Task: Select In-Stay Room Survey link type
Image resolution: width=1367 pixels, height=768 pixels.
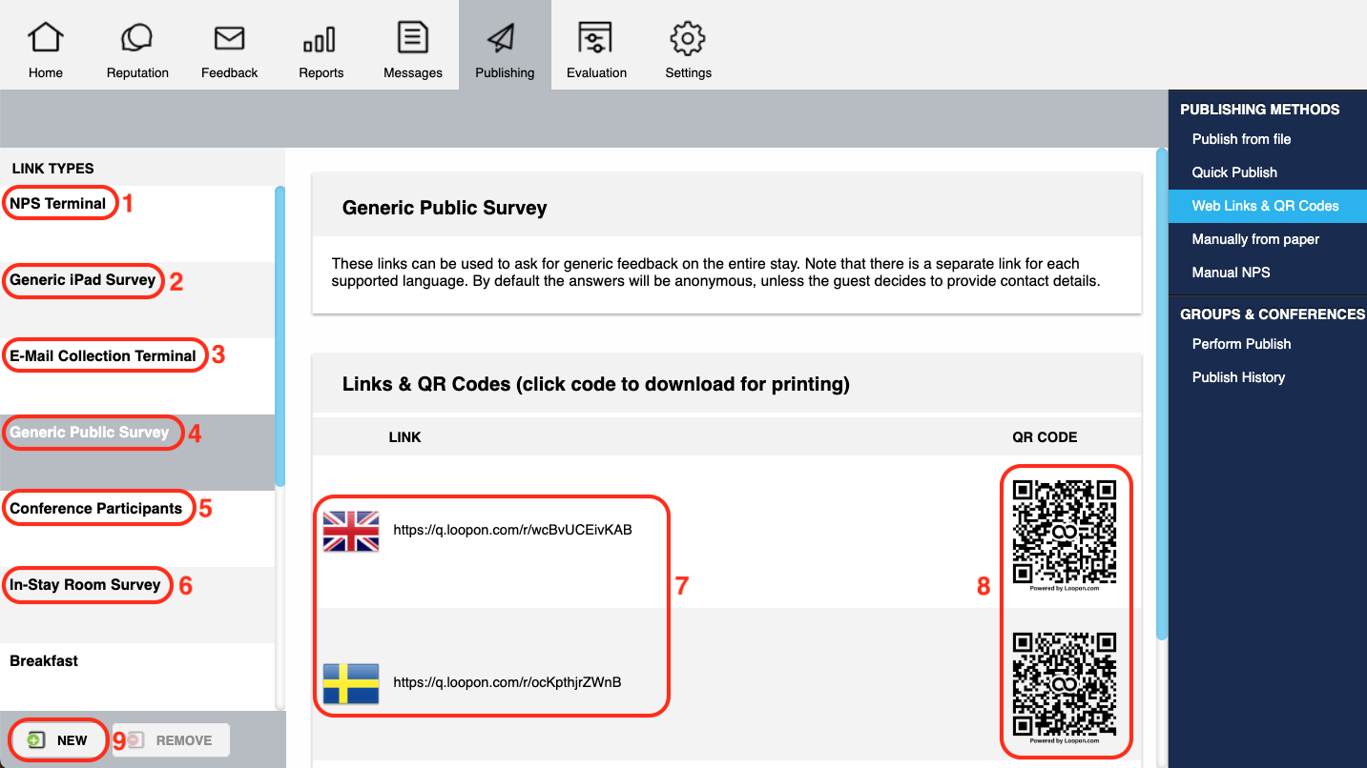Action: [137, 605]
